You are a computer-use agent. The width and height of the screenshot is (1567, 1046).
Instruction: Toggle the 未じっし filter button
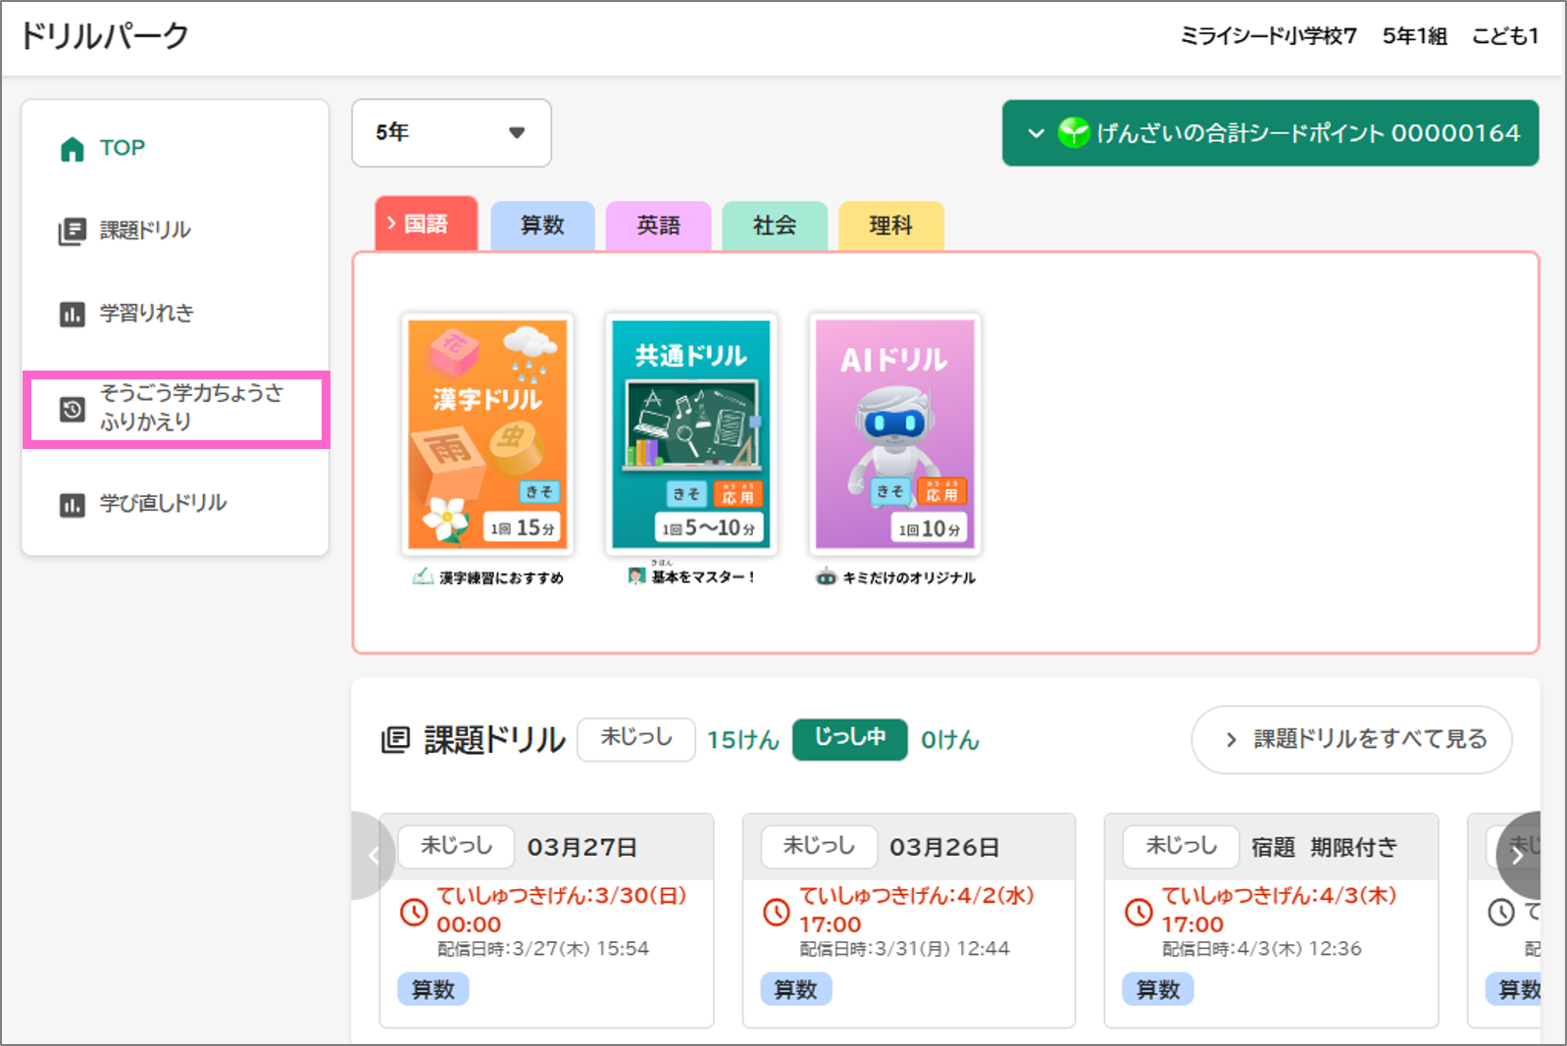coord(636,738)
